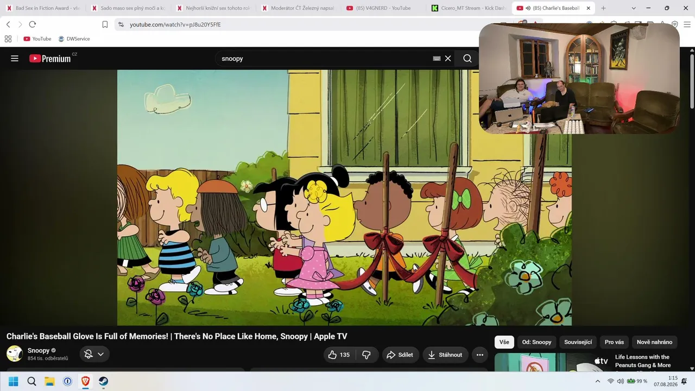Switch to Bad Sex in Fiction Award tab
This screenshot has height=391, width=695.
[43, 8]
